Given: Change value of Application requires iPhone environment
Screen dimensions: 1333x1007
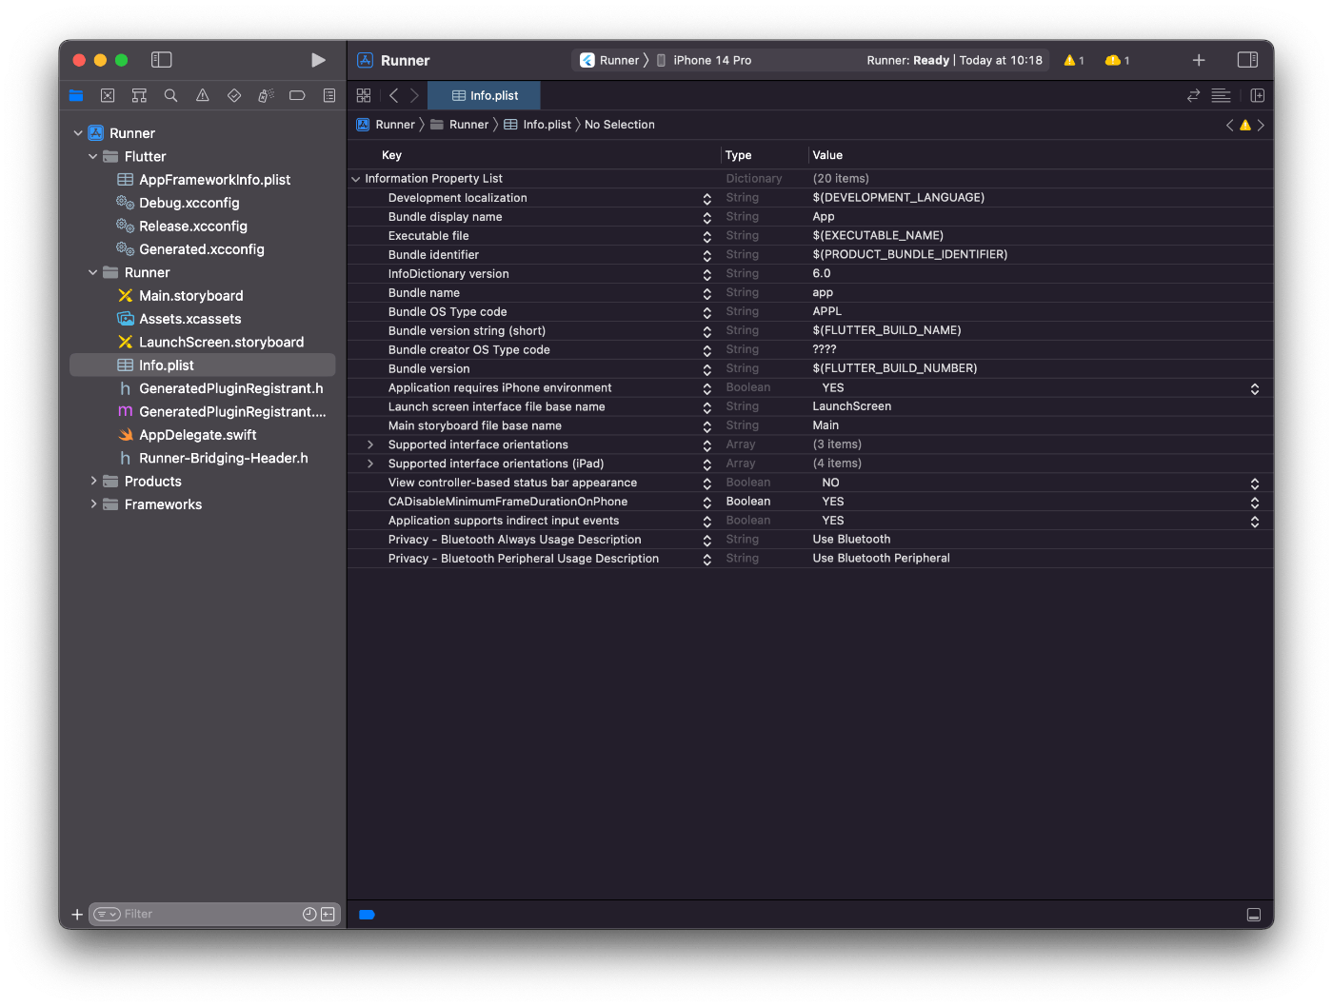Looking at the screenshot, I should [1255, 388].
